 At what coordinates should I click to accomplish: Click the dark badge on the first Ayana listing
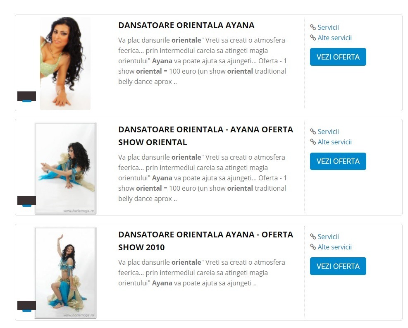[x=26, y=96]
